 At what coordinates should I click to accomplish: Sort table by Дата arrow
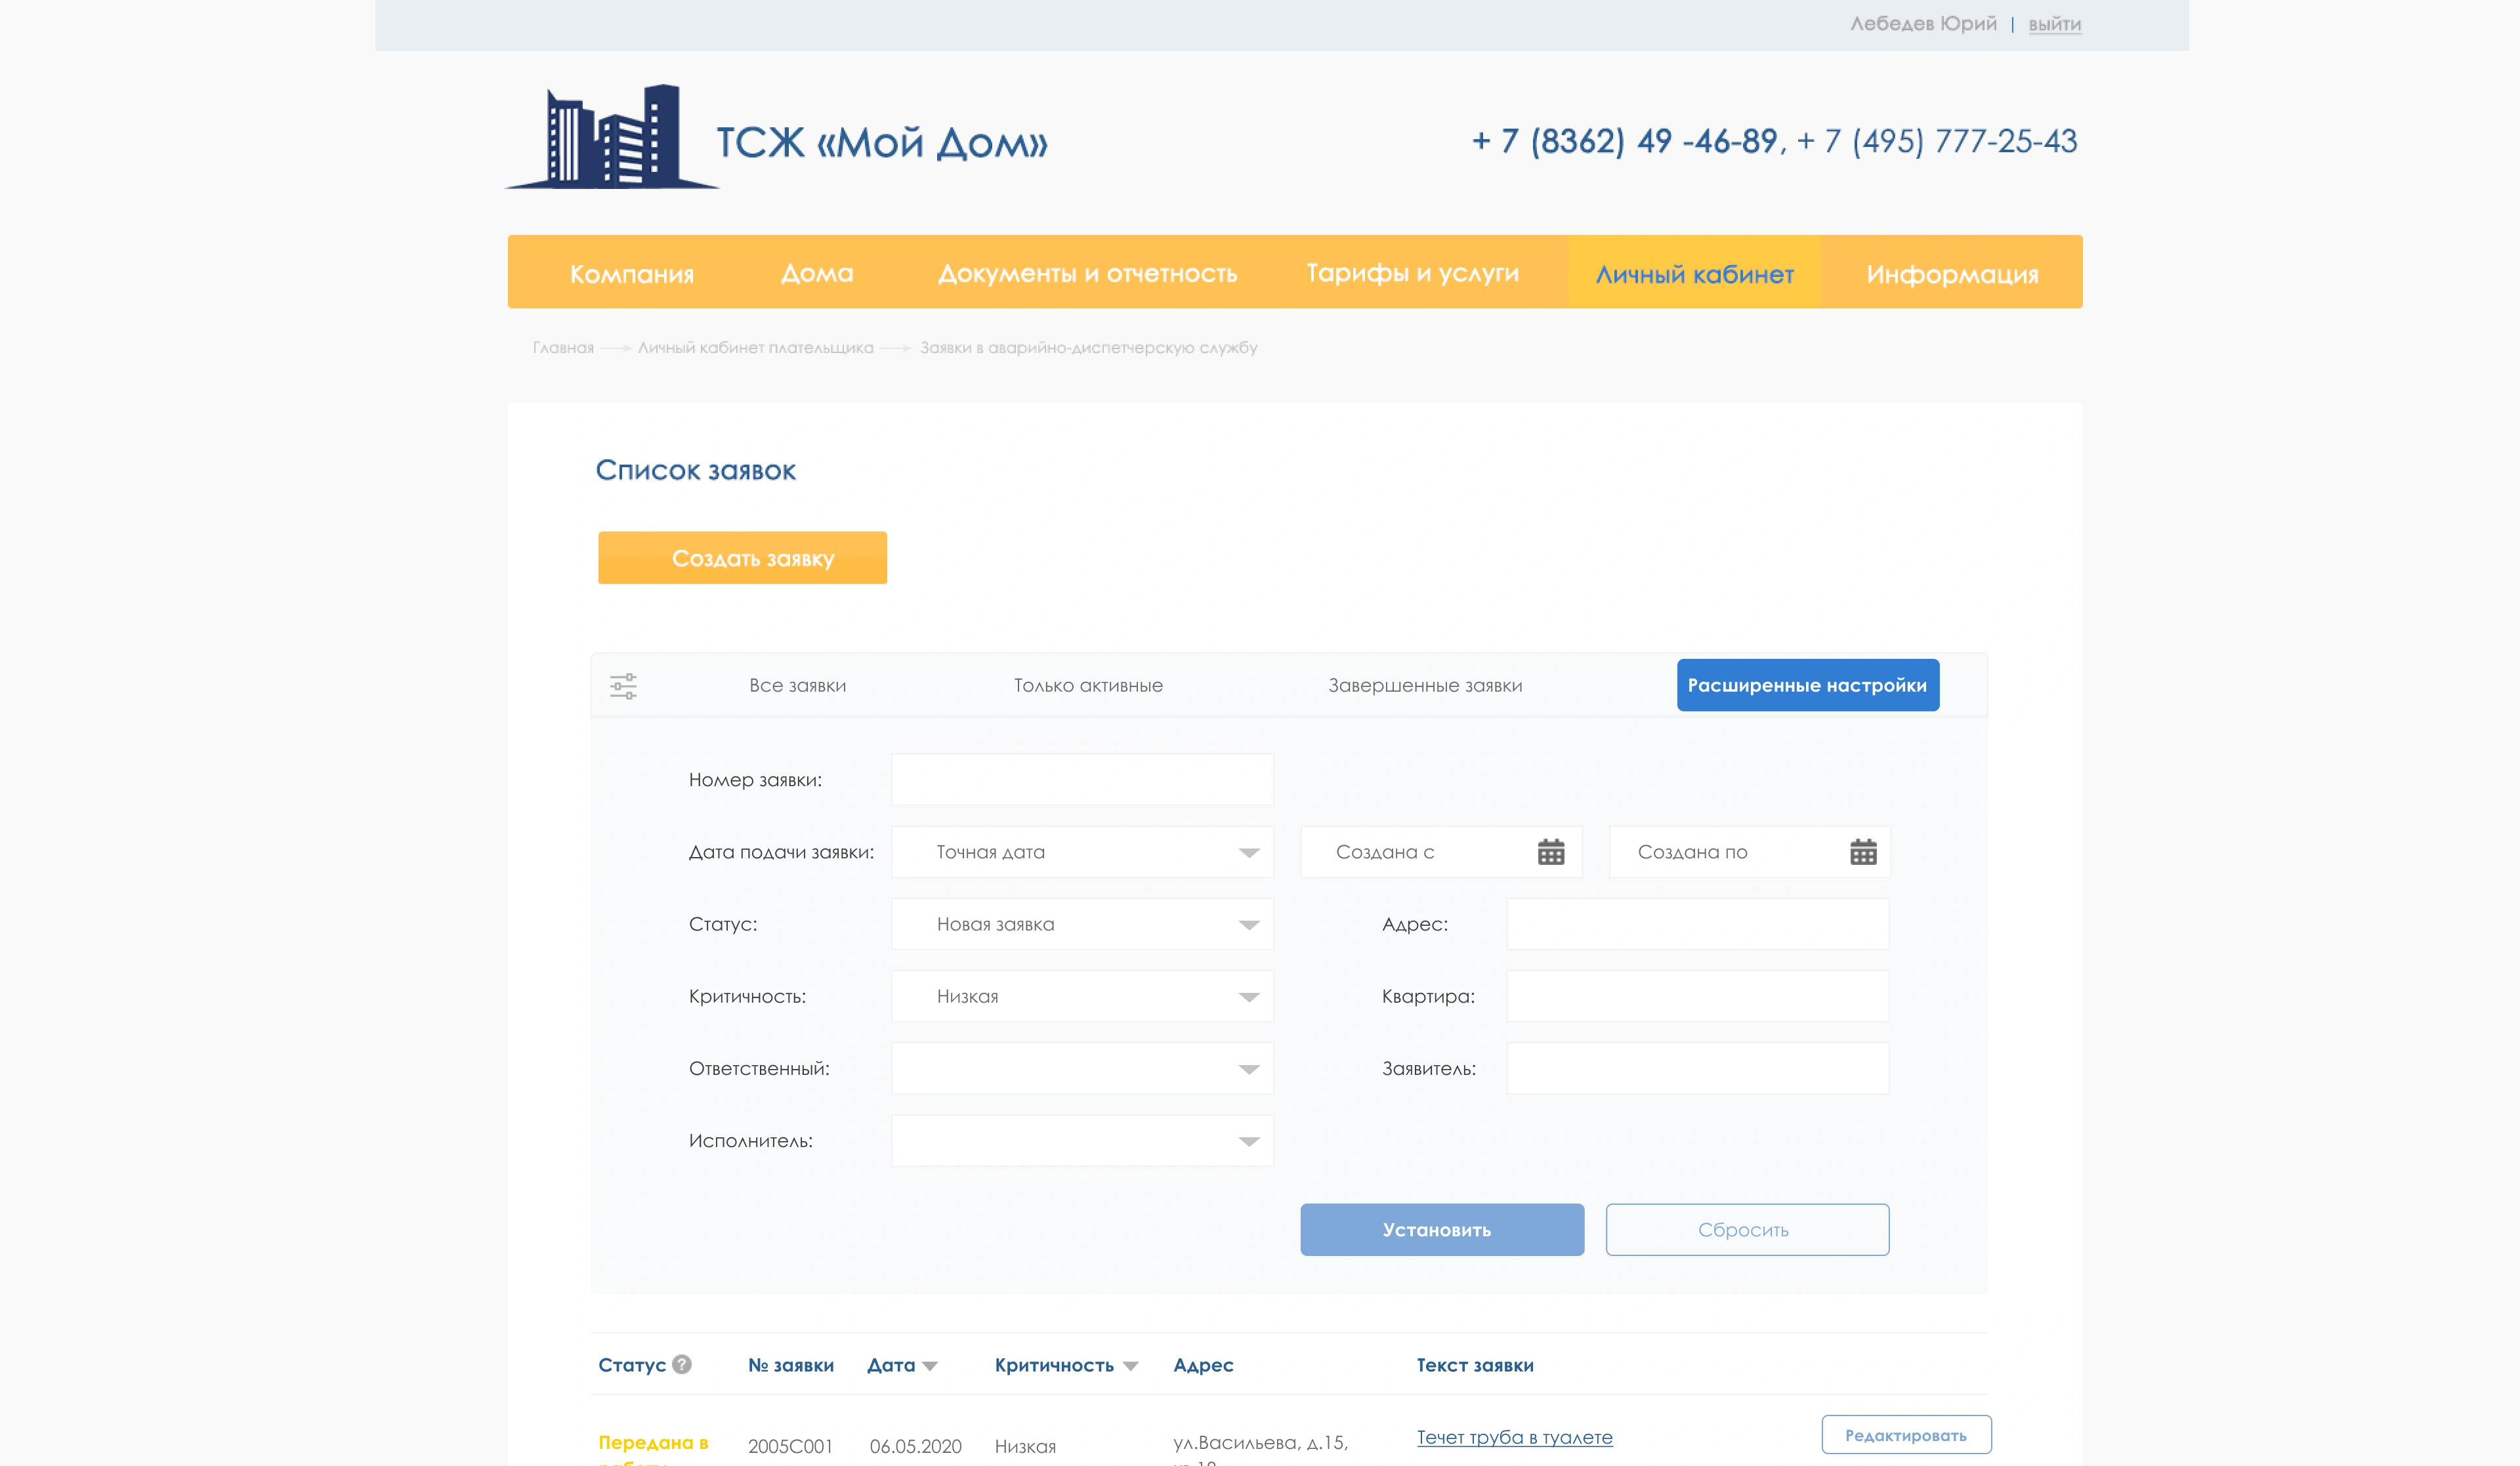click(930, 1366)
